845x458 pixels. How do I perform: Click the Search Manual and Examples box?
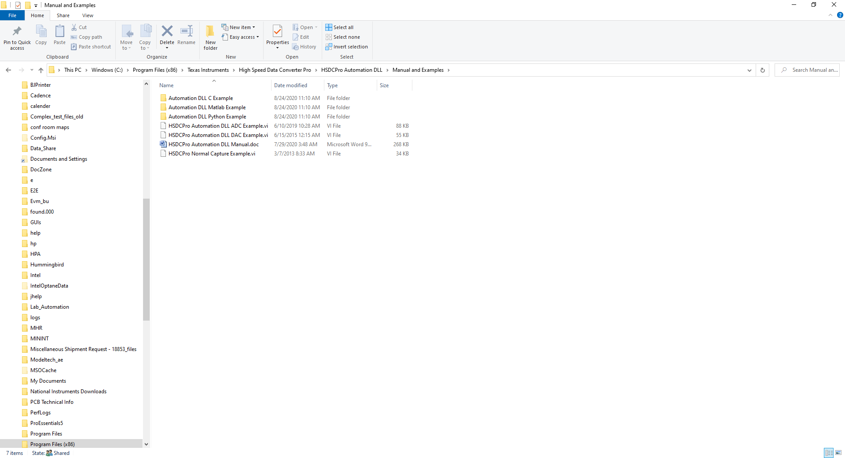[807, 70]
